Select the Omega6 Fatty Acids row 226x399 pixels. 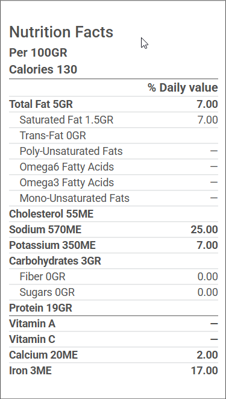tap(113, 167)
